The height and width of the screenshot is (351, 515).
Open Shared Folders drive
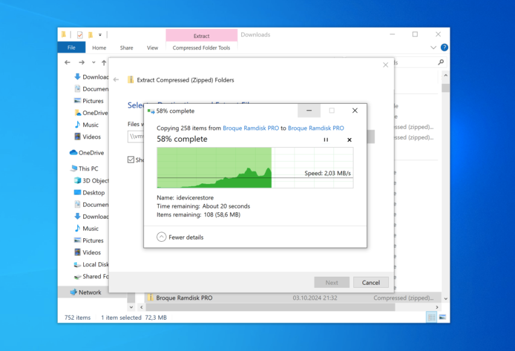[91, 276]
